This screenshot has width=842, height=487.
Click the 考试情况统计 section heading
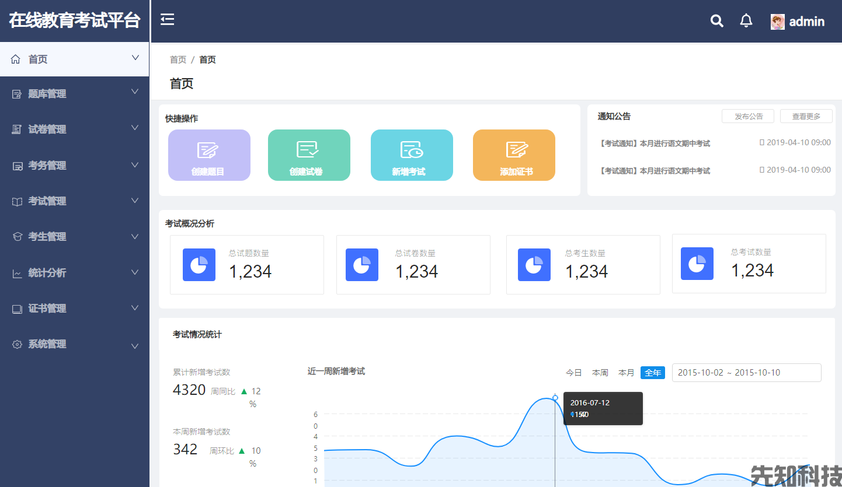pos(197,334)
